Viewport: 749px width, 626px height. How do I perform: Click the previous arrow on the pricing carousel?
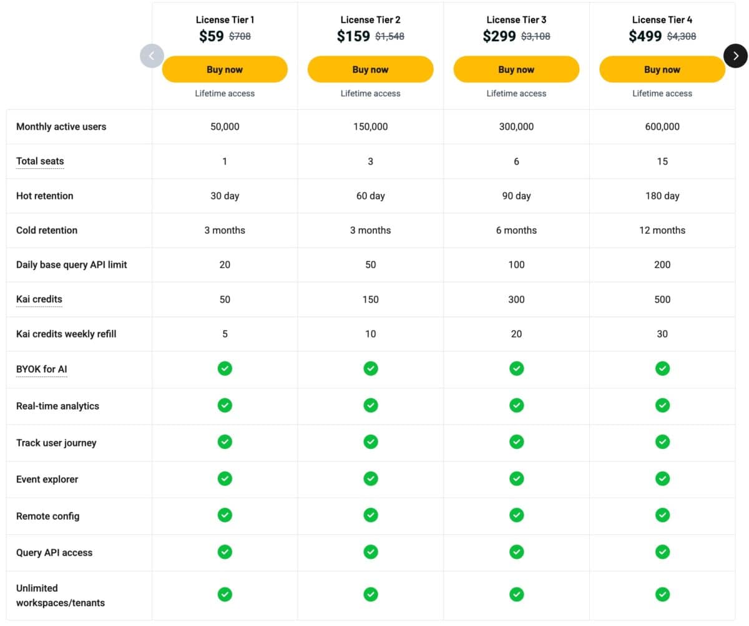(x=152, y=55)
